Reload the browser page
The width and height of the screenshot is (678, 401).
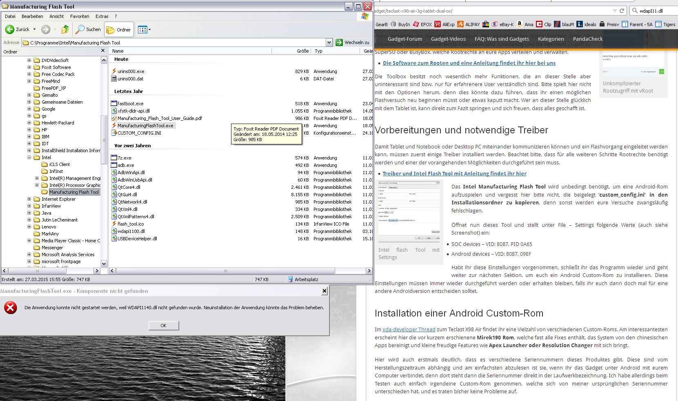tap(622, 11)
